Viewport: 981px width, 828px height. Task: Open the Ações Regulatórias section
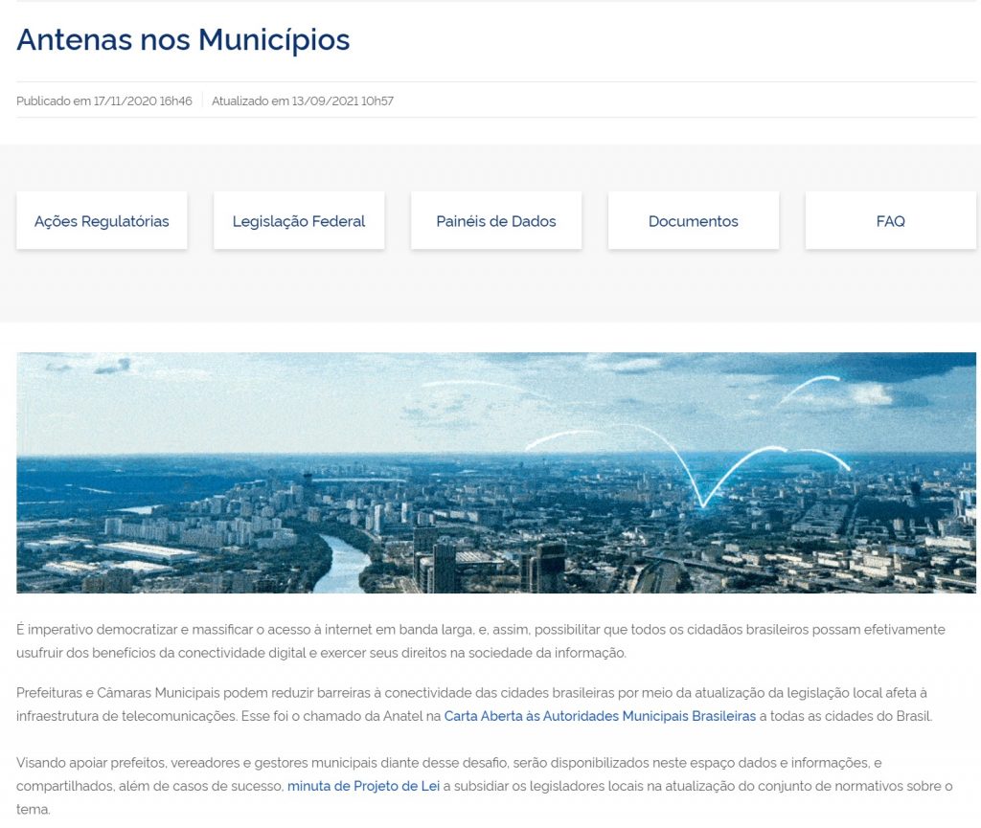[x=102, y=221]
